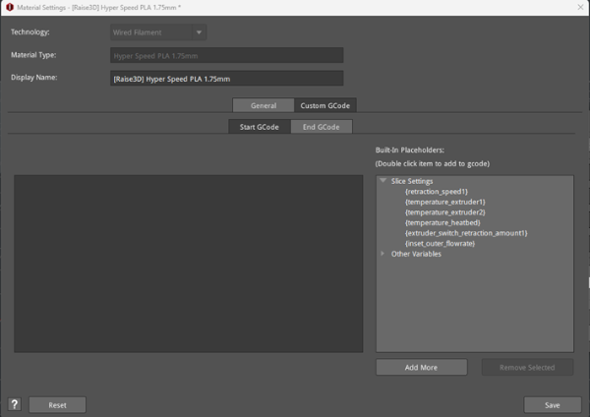Switch to End GCode tab
The width and height of the screenshot is (590, 417).
(321, 127)
